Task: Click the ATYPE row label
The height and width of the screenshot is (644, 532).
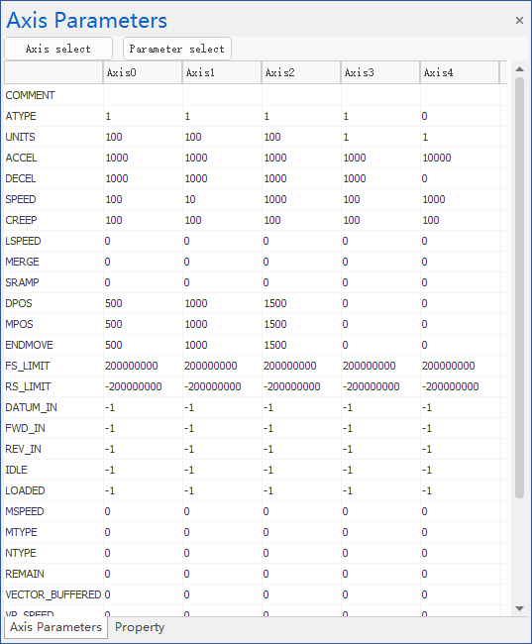Action: [21, 116]
